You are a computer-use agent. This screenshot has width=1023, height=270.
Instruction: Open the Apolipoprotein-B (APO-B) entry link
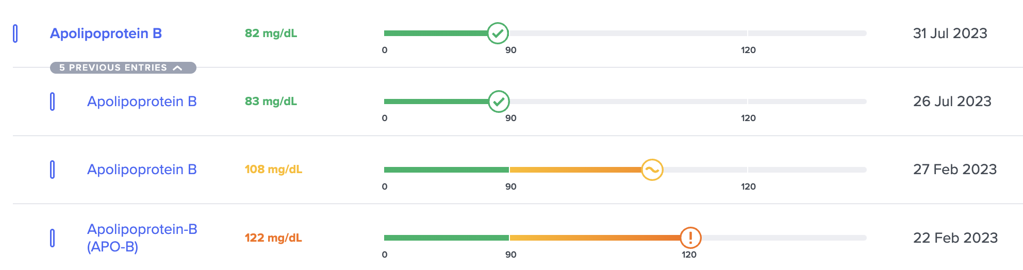[x=142, y=238]
